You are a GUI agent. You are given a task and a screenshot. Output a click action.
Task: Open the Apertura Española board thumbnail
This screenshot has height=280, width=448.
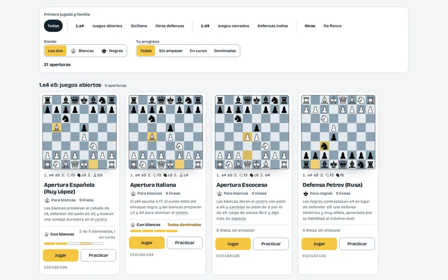tap(80, 132)
